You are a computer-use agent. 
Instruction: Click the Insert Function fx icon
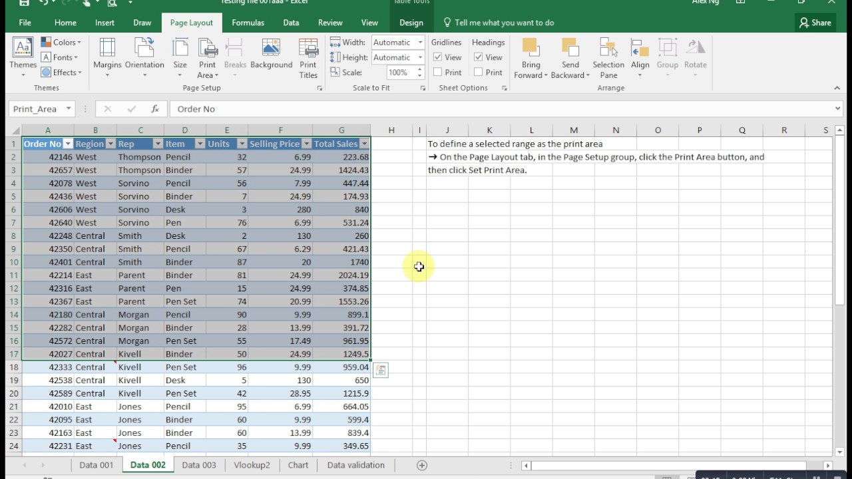point(154,109)
